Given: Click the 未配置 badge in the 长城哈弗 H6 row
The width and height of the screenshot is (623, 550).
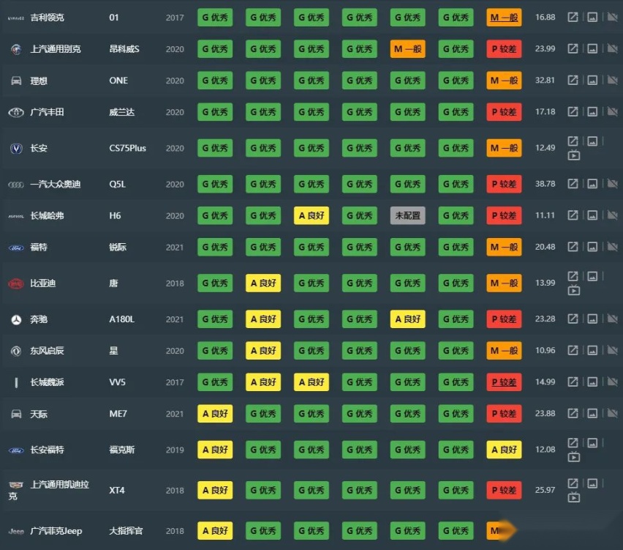Looking at the screenshot, I should coord(407,215).
